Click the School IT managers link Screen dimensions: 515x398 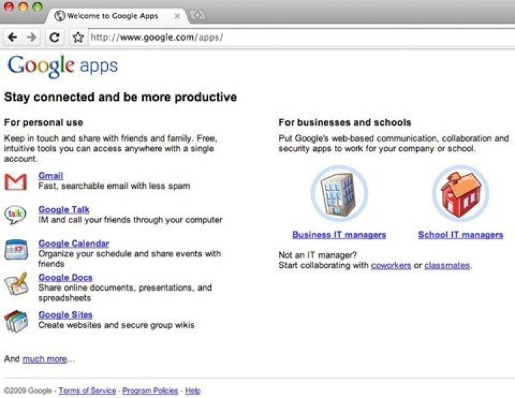pos(460,235)
